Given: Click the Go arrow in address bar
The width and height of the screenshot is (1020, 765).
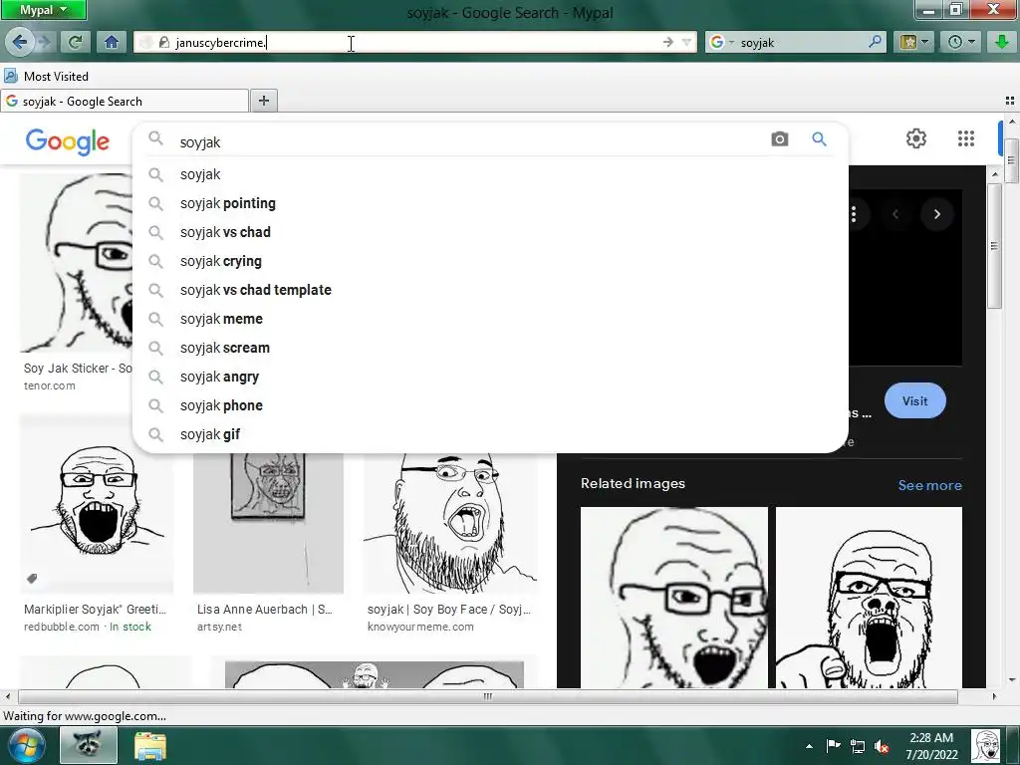Looking at the screenshot, I should (x=668, y=42).
